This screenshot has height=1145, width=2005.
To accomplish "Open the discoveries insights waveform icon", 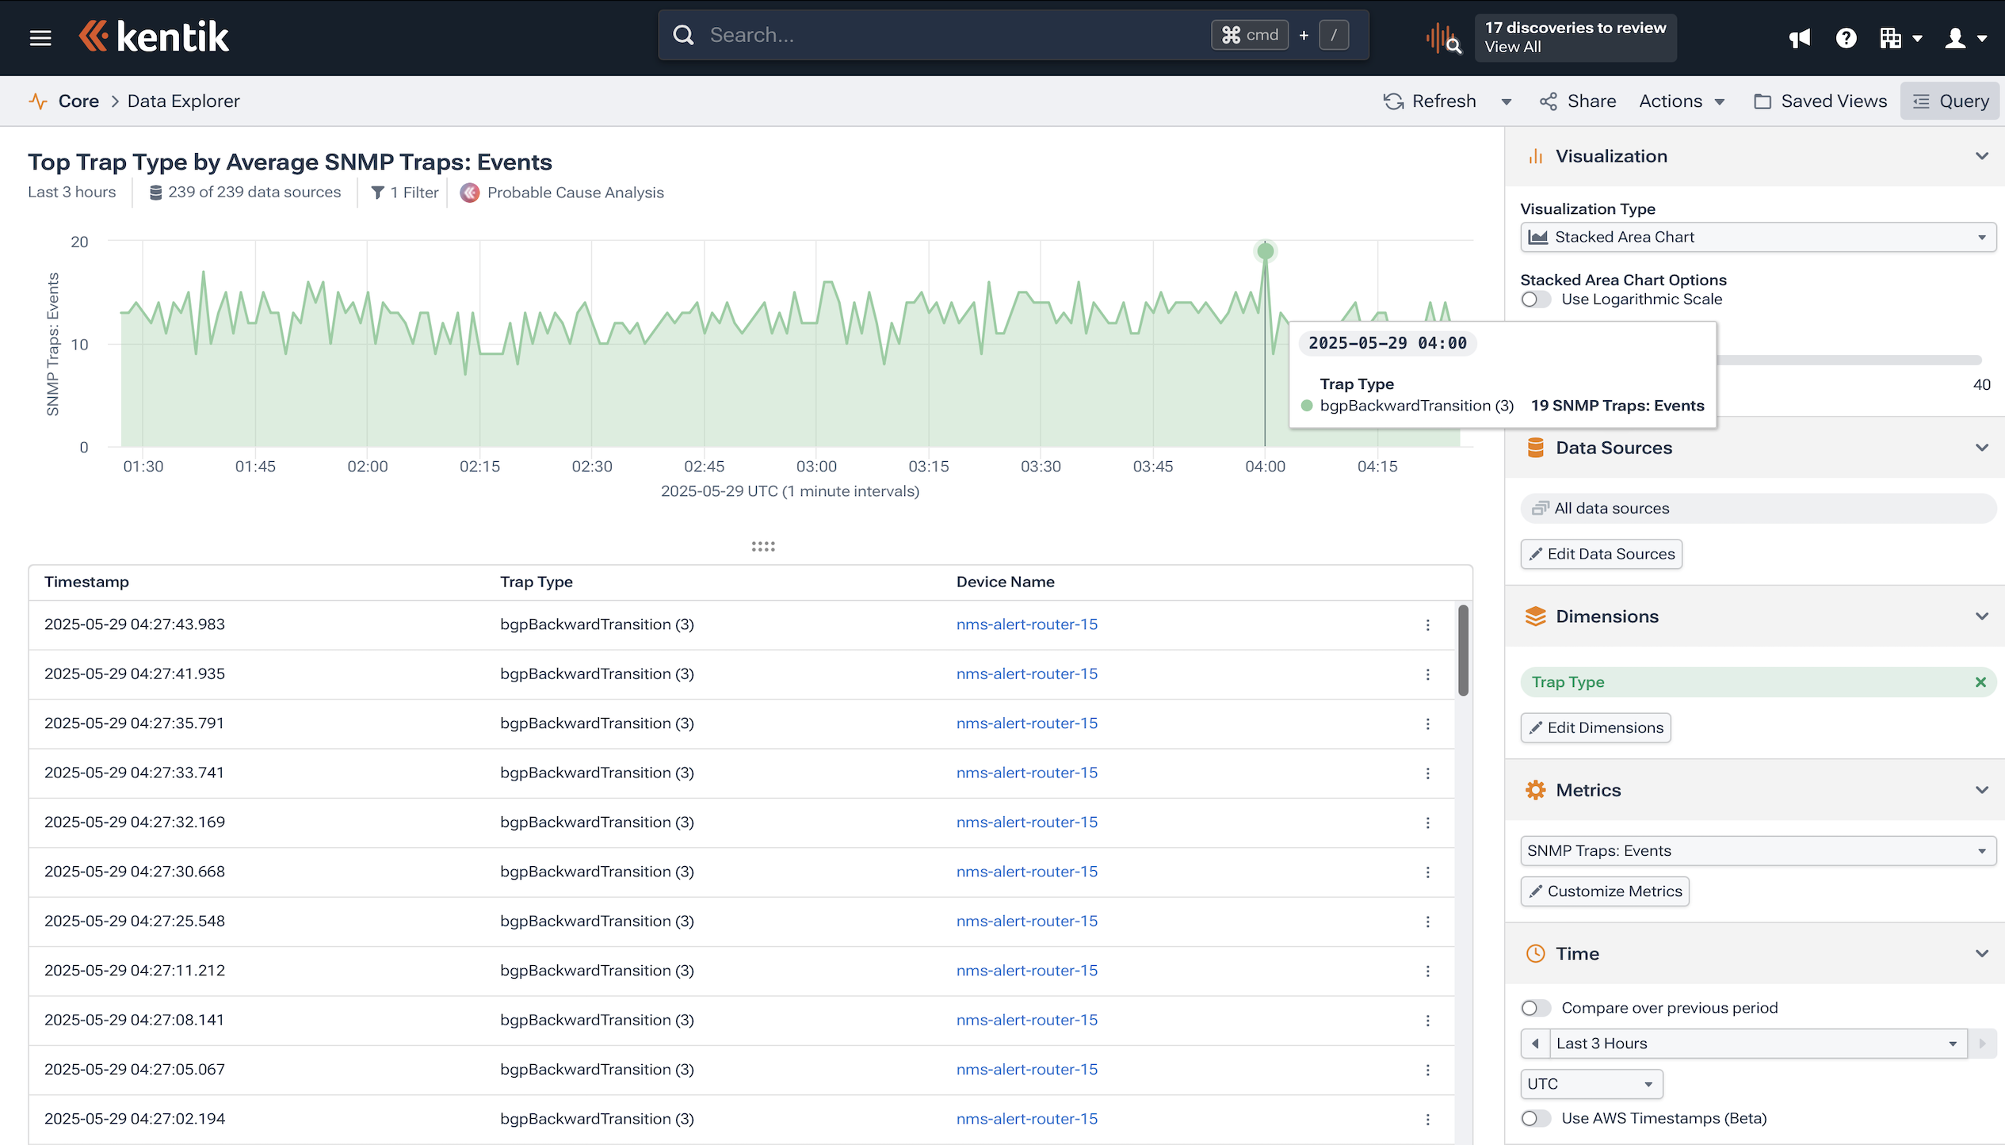I will [x=1443, y=38].
